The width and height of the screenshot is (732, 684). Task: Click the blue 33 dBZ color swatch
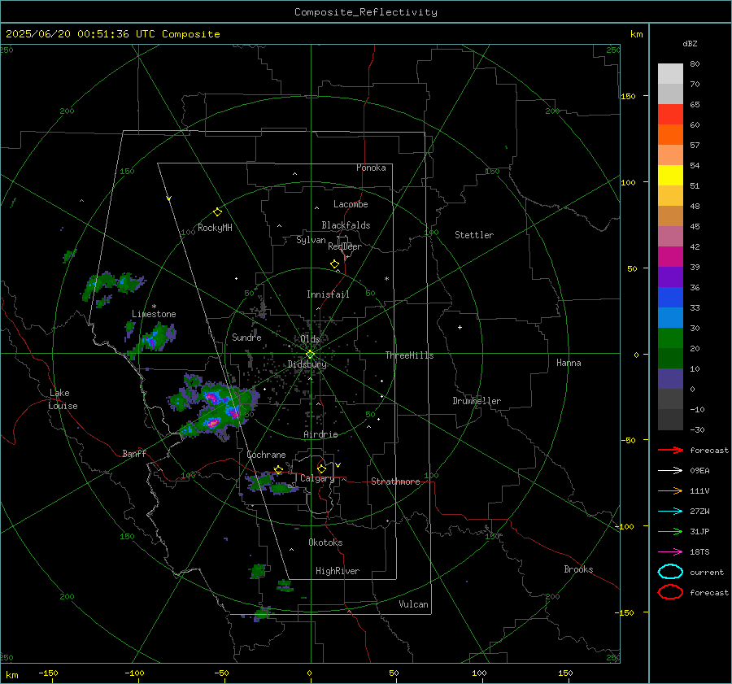pyautogui.click(x=670, y=298)
